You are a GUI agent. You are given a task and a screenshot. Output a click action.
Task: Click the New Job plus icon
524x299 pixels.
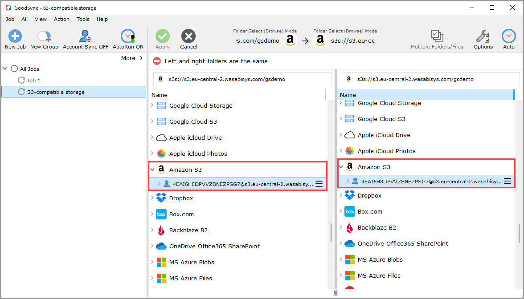coord(15,36)
